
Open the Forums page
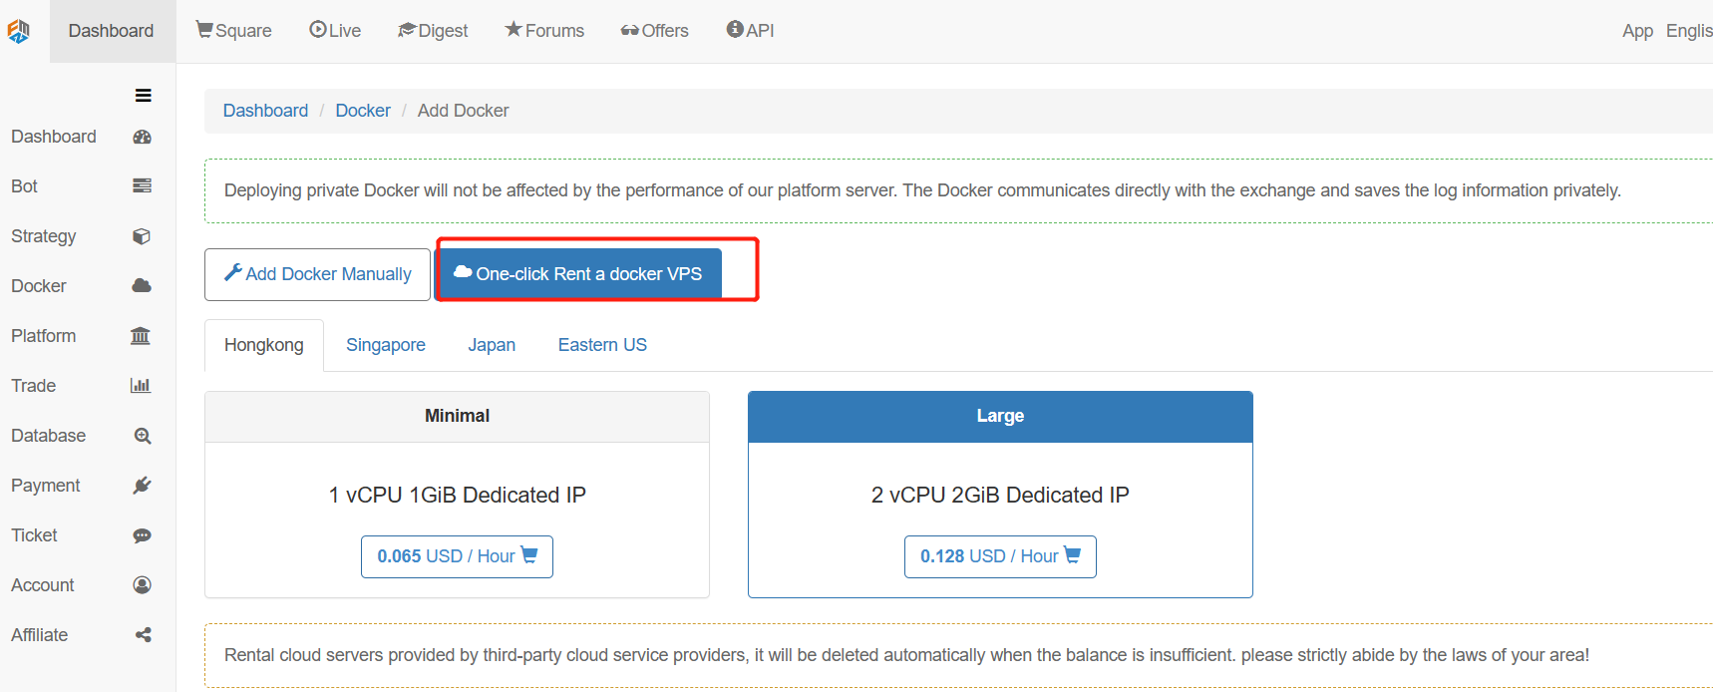coord(544,31)
